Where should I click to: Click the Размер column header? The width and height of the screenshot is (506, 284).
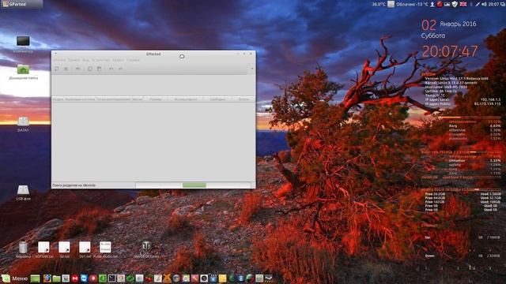[x=156, y=99]
